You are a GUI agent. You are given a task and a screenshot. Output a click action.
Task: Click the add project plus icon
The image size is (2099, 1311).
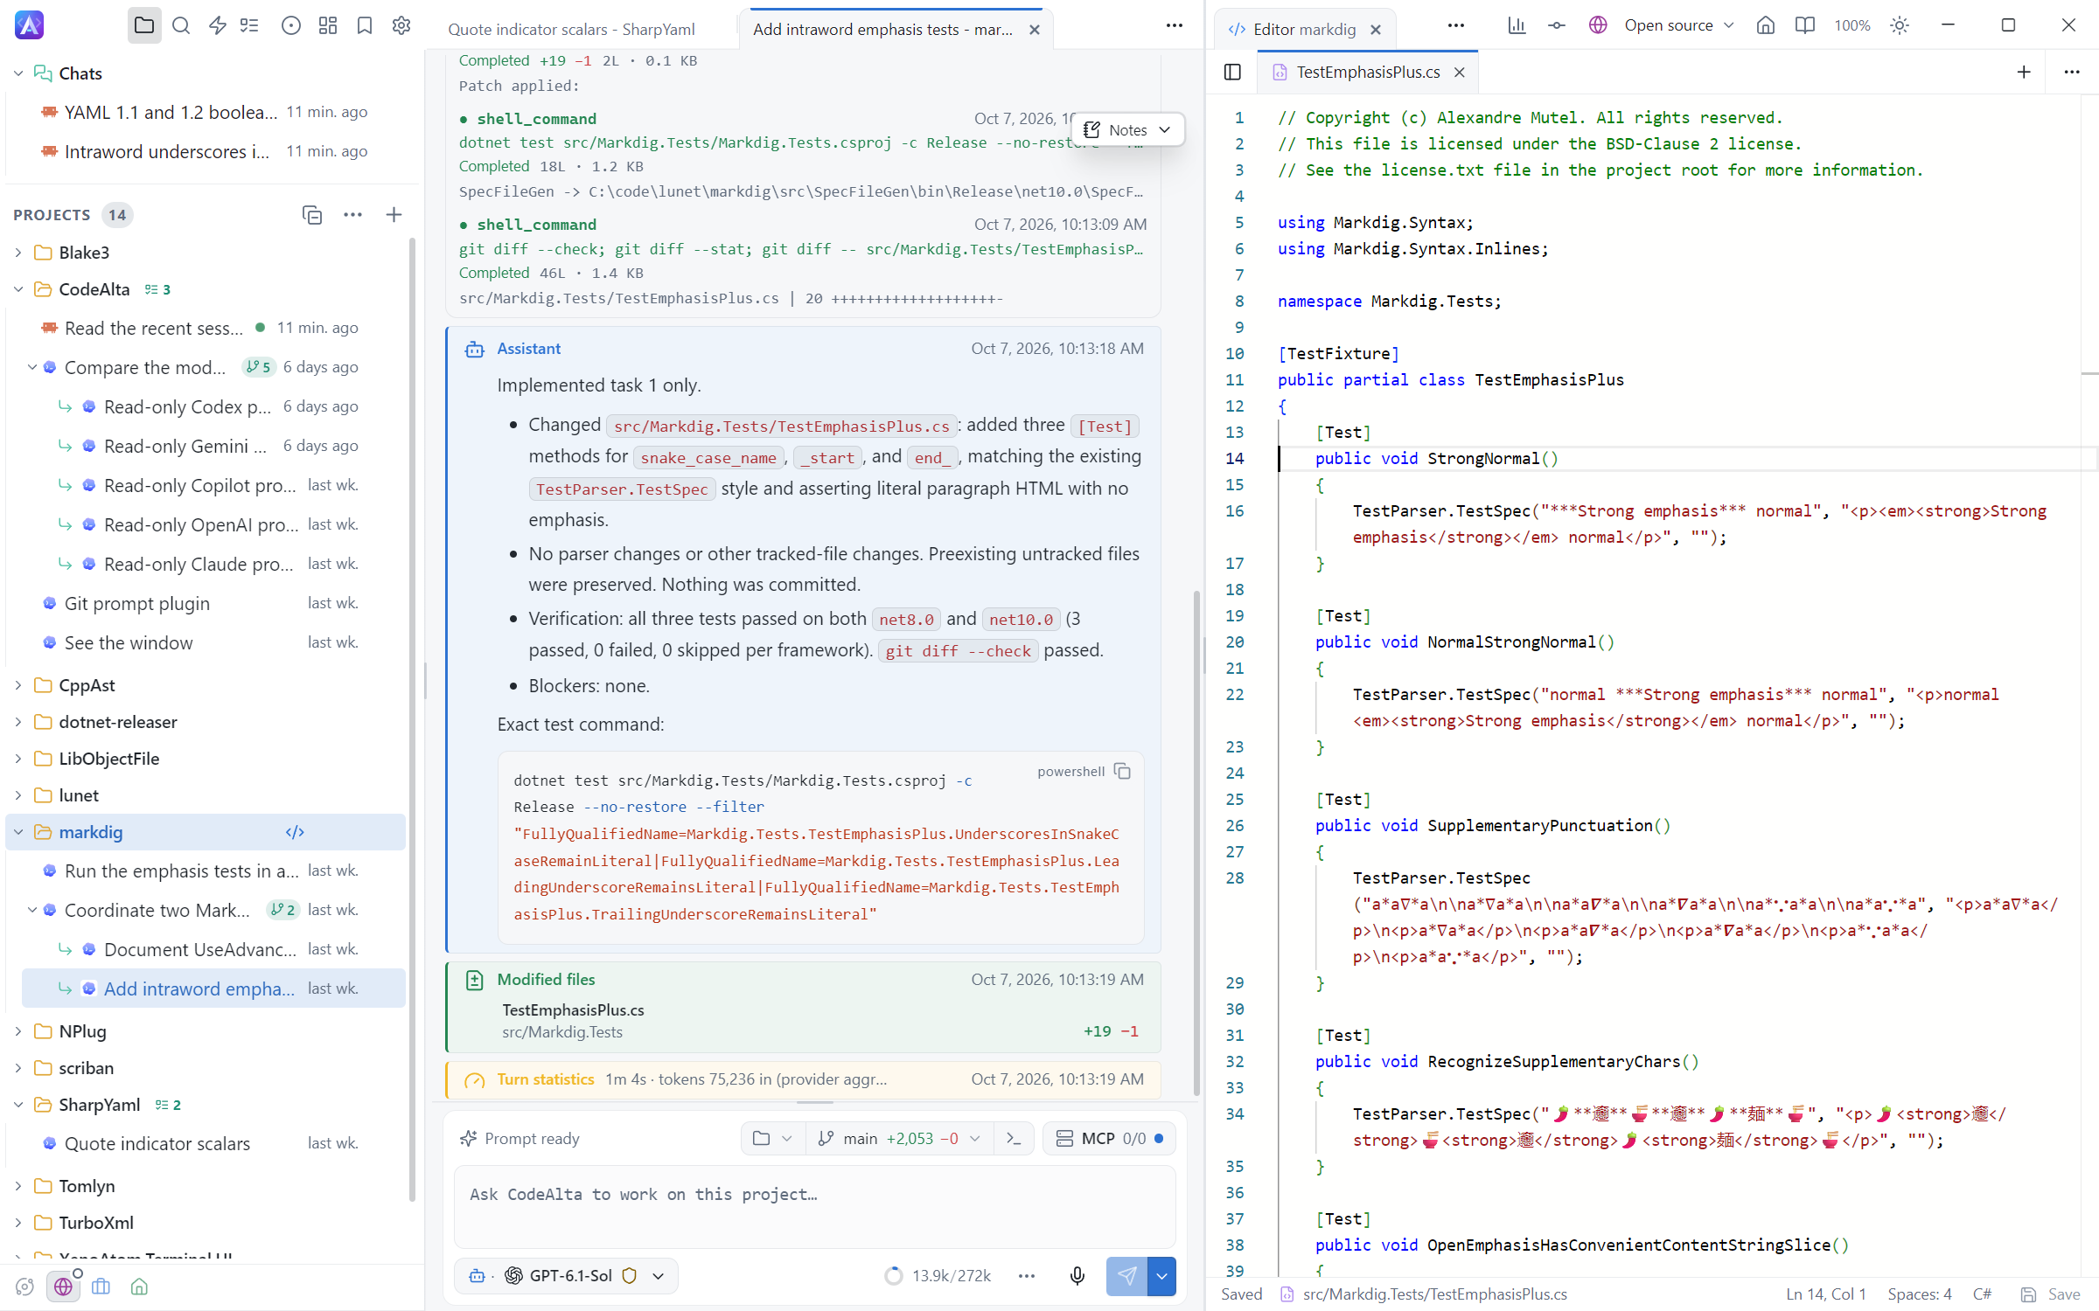coord(394,215)
